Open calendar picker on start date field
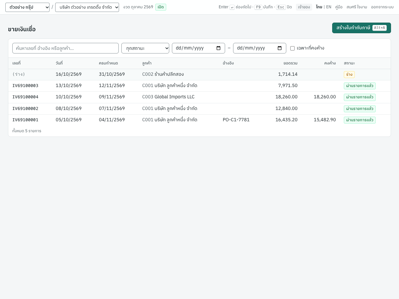This screenshot has height=299, width=399. (218, 48)
